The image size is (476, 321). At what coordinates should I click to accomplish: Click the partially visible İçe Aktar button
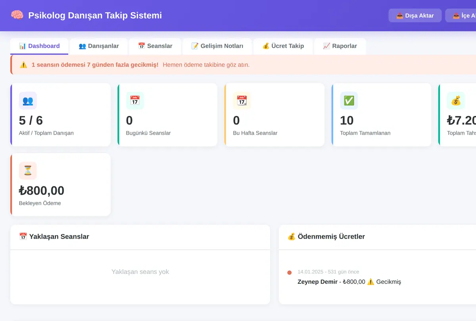(x=461, y=15)
